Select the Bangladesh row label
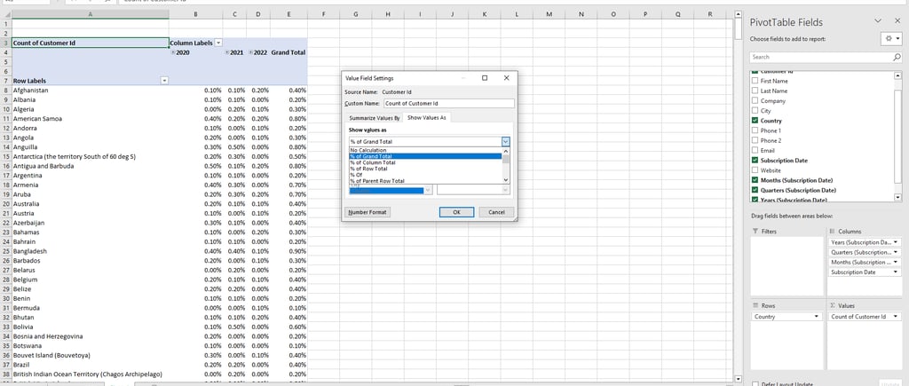The height and width of the screenshot is (386, 909). tap(90, 251)
